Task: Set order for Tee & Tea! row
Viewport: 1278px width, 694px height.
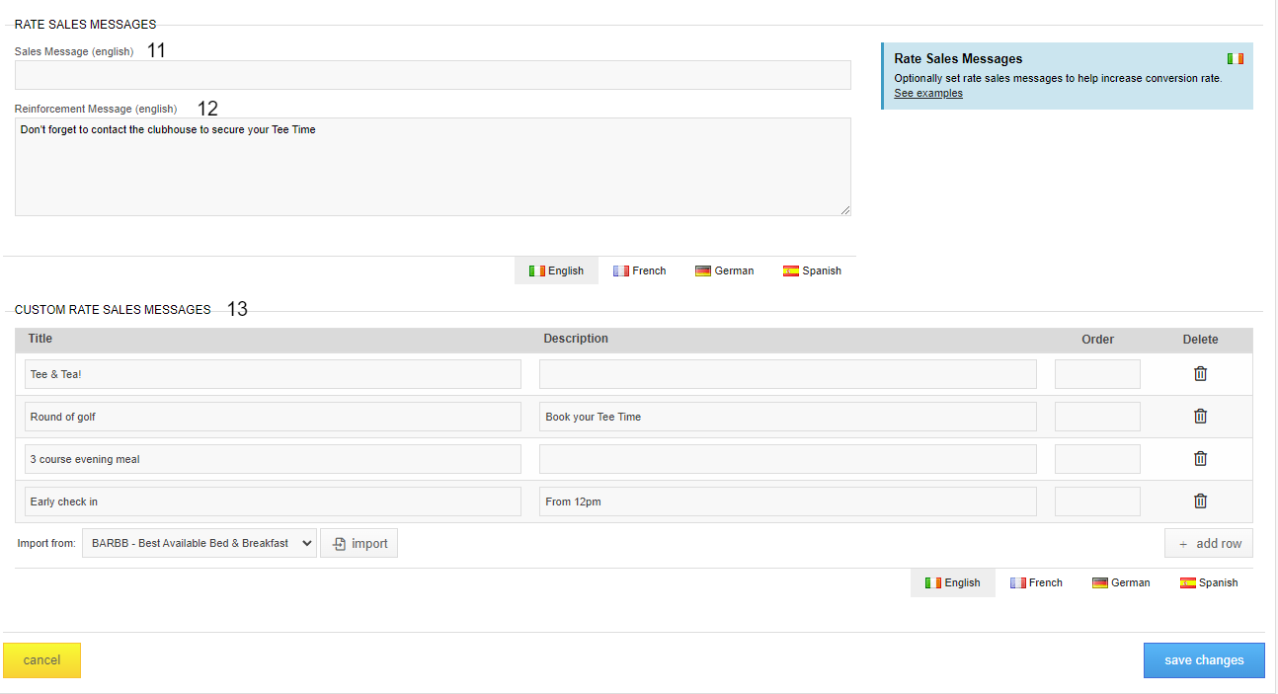Action: point(1097,374)
